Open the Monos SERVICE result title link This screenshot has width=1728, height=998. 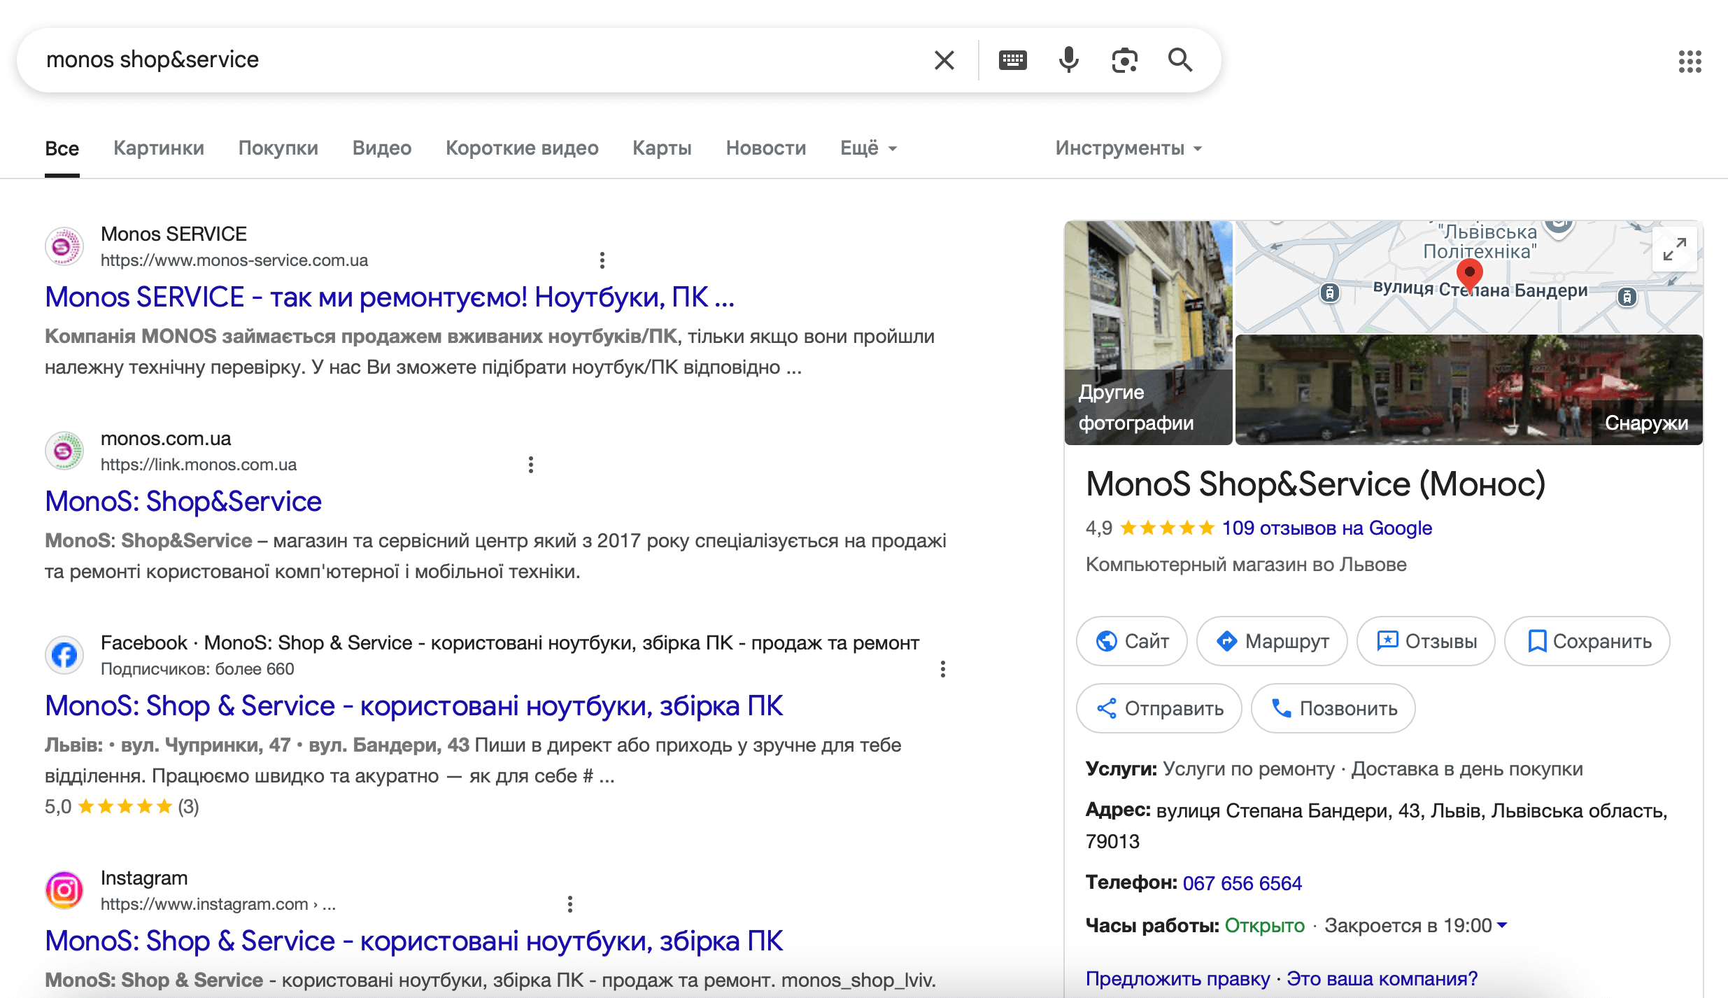[x=390, y=297]
